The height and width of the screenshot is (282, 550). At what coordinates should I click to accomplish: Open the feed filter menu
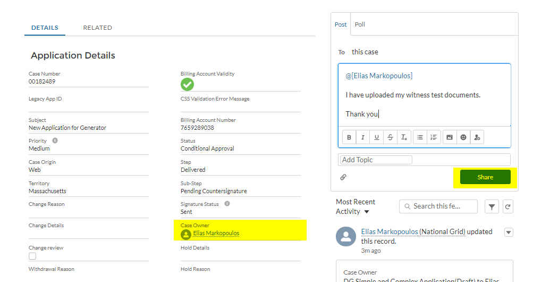(x=492, y=207)
